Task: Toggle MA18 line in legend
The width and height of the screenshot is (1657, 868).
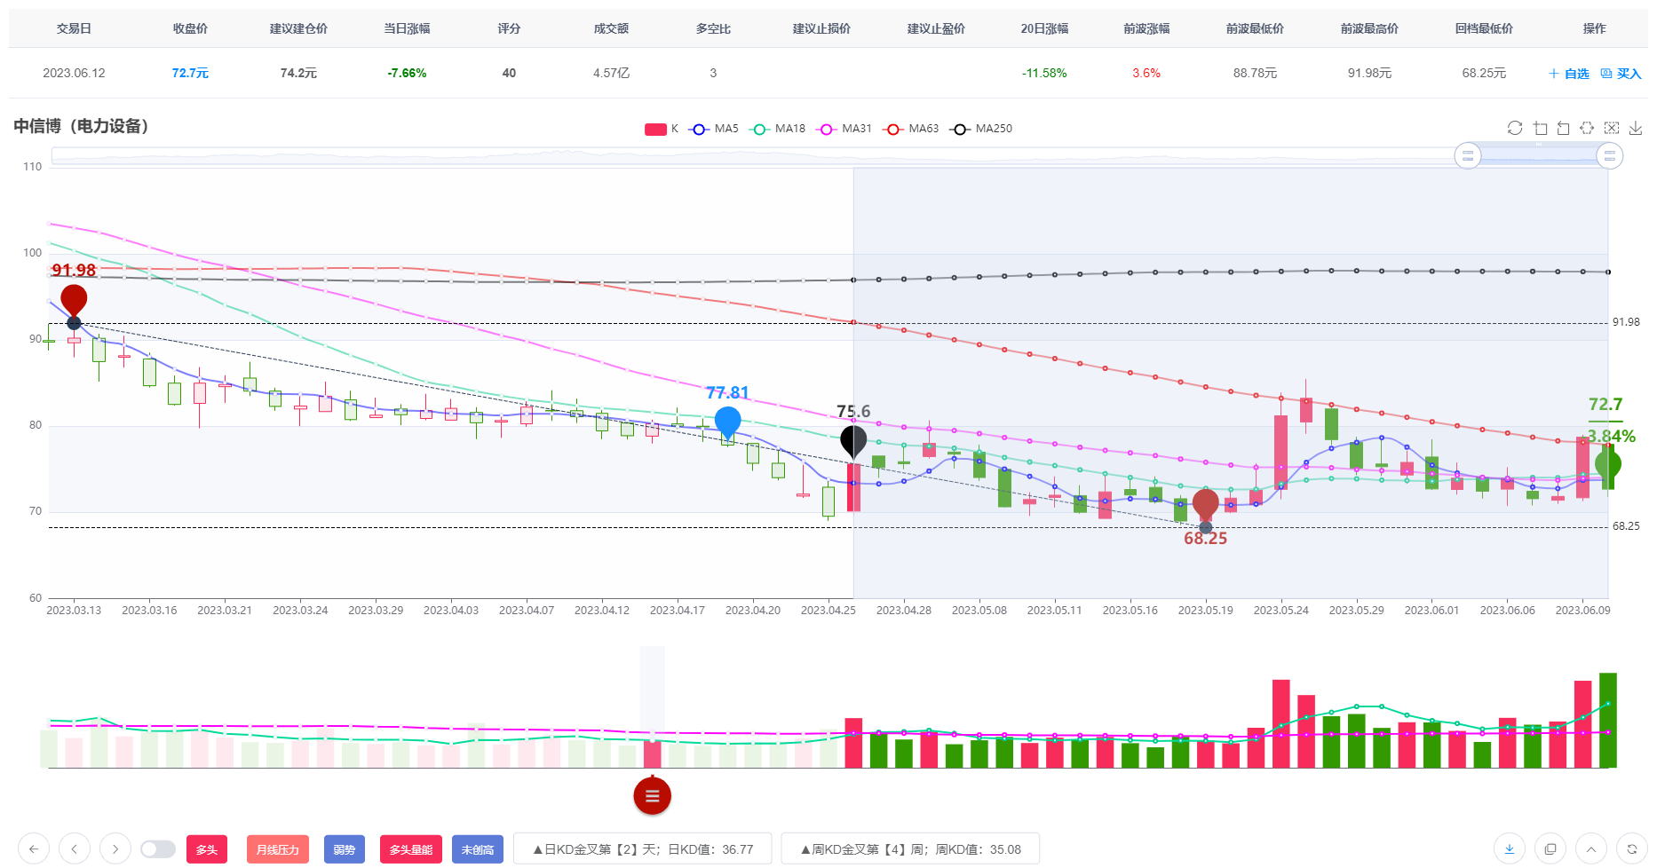Action: (x=777, y=129)
